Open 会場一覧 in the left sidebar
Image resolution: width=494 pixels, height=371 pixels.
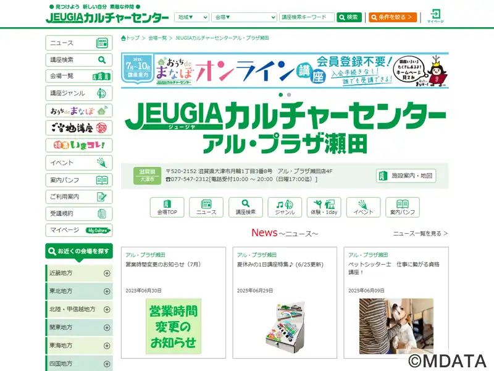pos(79,76)
